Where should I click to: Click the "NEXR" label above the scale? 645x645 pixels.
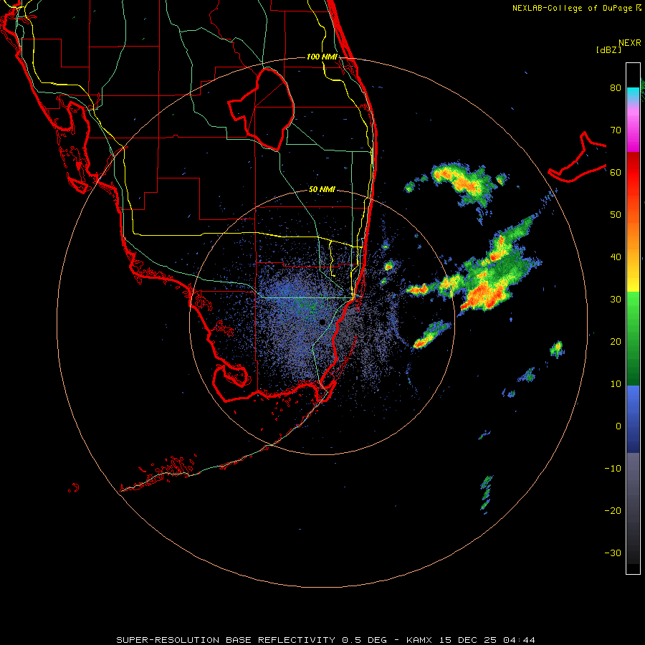pos(629,43)
